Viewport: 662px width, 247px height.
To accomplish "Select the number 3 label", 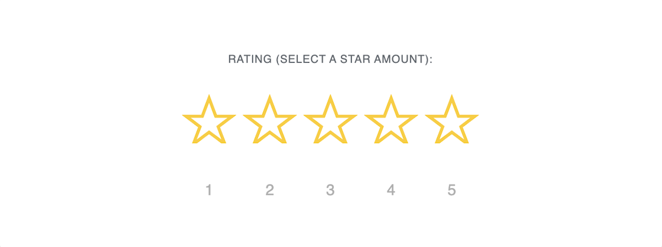I will 330,191.
